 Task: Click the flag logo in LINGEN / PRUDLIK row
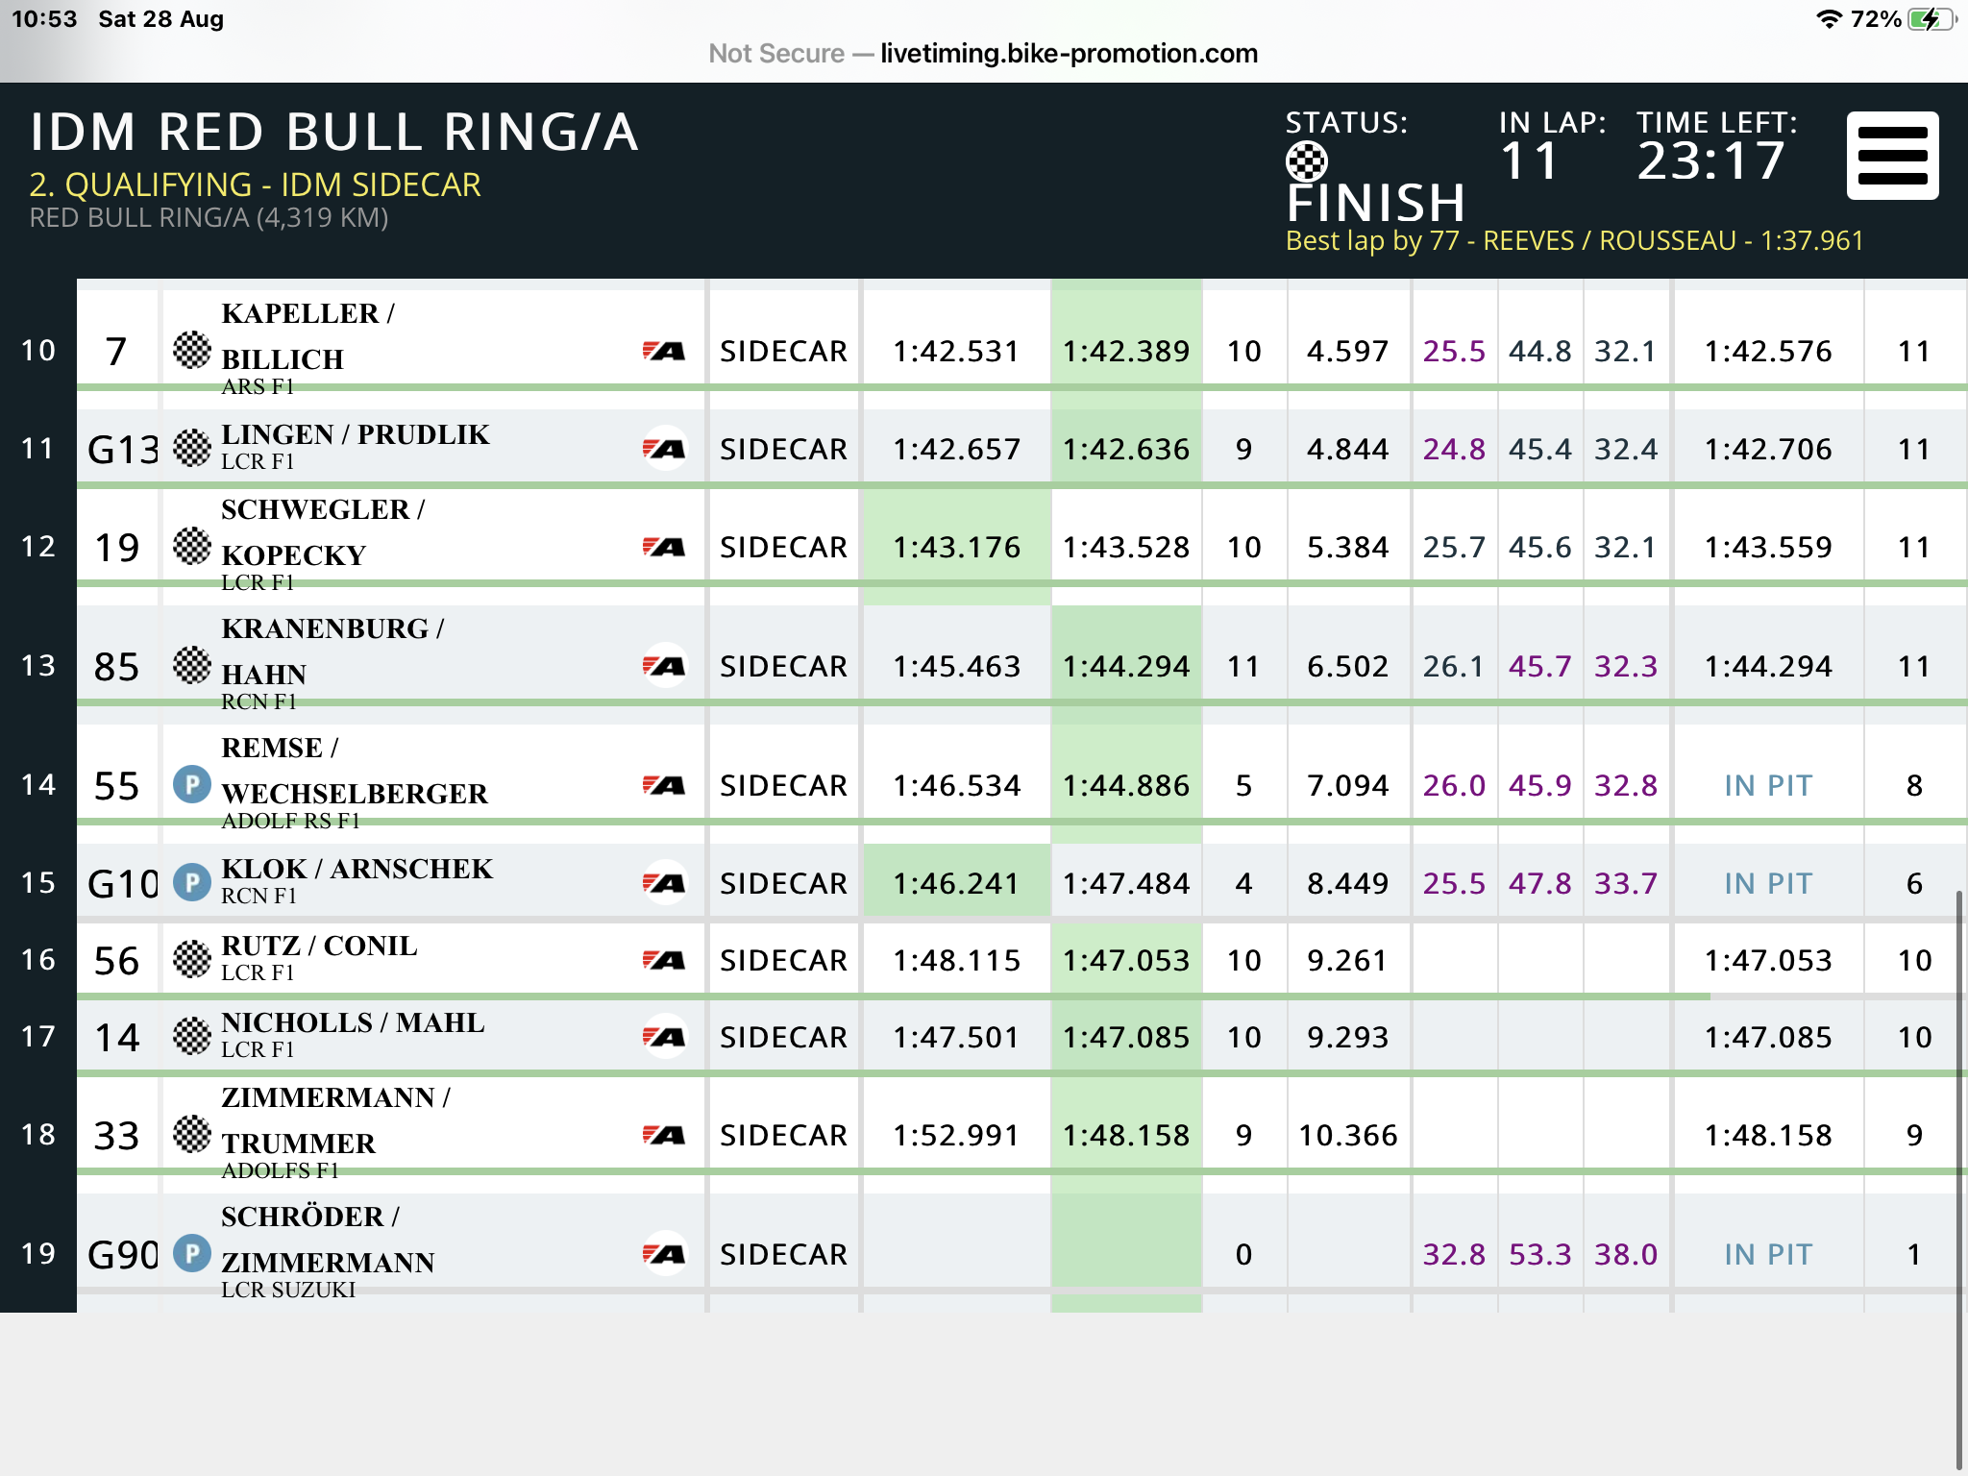(664, 449)
